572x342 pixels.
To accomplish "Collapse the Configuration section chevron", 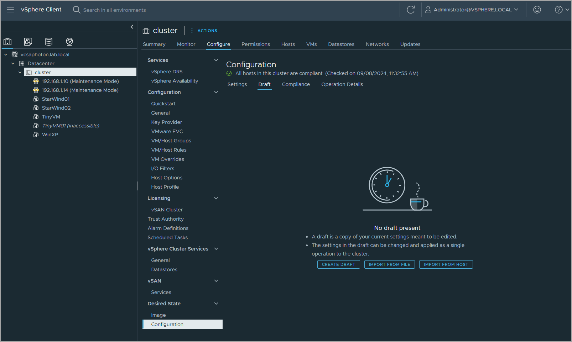I will click(216, 92).
